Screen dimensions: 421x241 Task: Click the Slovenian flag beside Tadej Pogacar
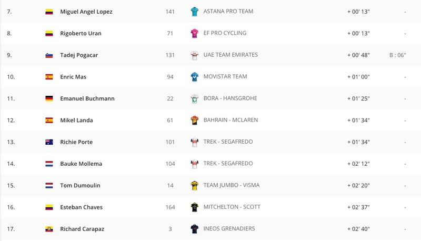pos(49,55)
